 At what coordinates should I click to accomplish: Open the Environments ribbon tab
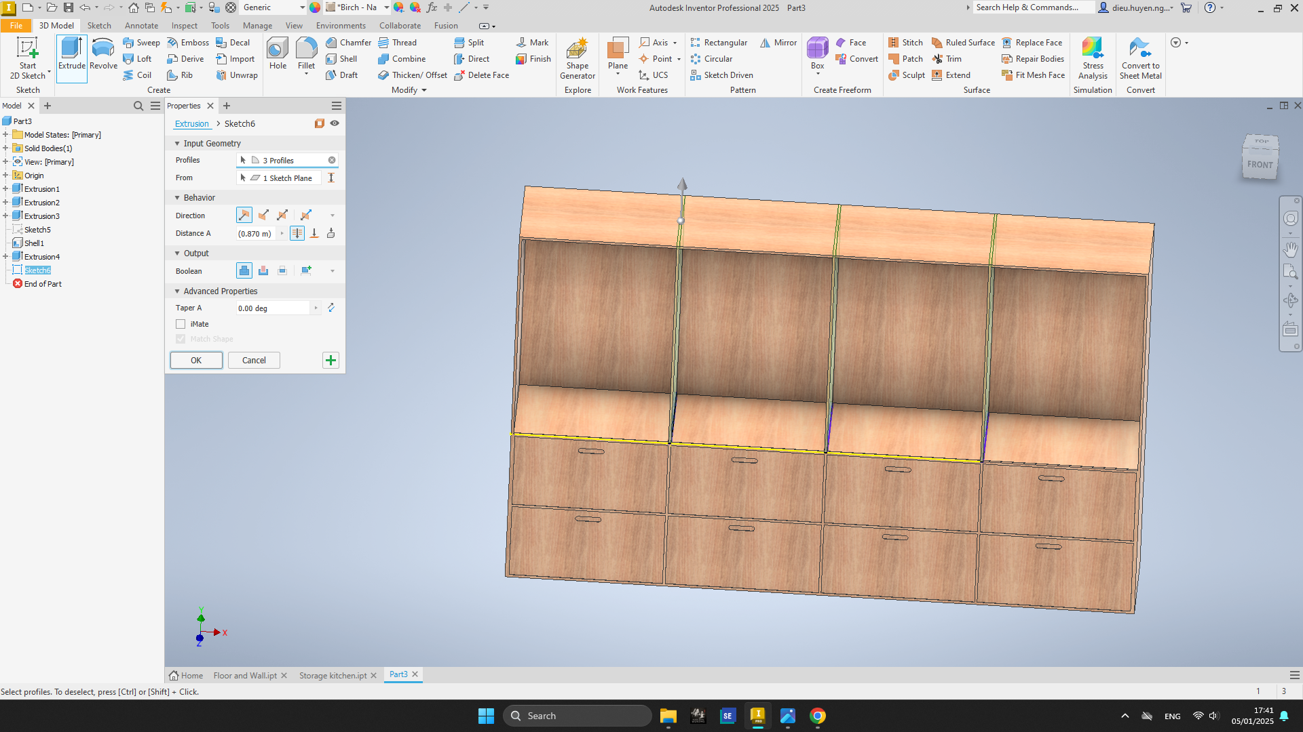pos(341,25)
